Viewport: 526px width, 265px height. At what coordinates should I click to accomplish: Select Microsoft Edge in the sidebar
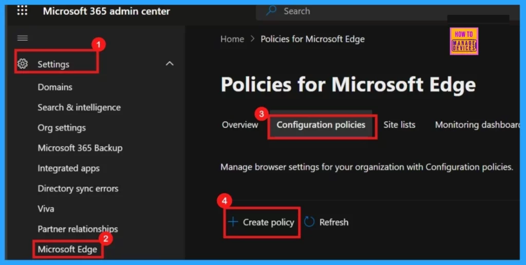[67, 249]
